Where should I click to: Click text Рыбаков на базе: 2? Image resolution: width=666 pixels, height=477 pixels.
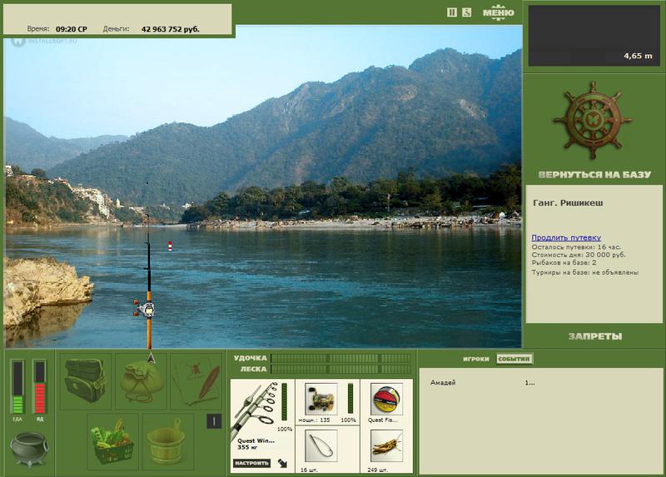564,263
